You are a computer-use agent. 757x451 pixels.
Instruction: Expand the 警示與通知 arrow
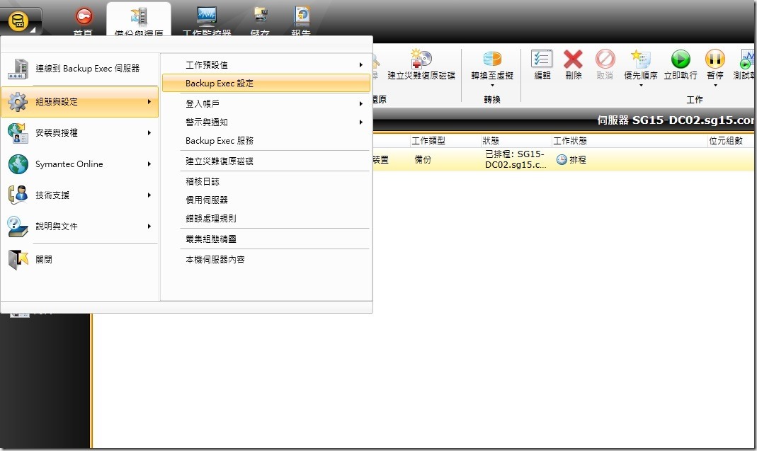coord(360,122)
